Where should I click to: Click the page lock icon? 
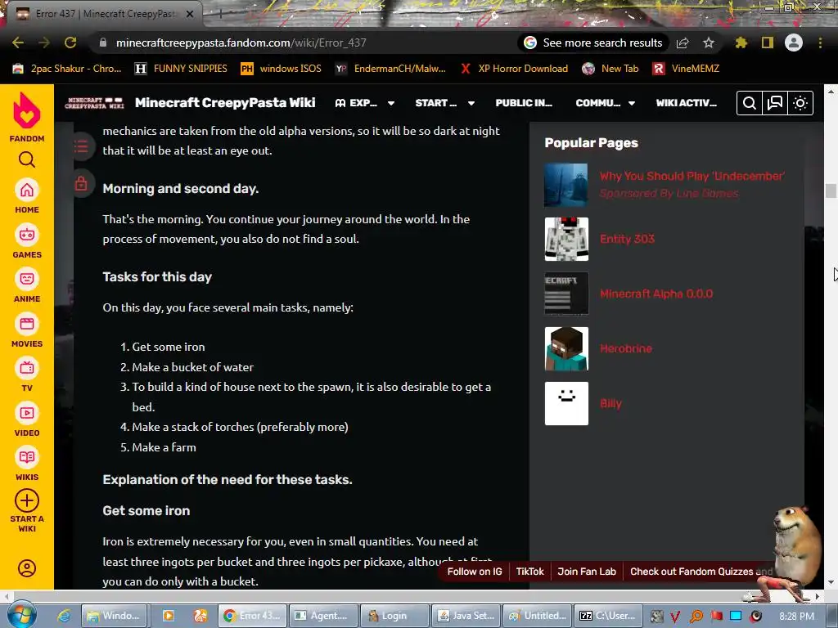pyautogui.click(x=81, y=184)
